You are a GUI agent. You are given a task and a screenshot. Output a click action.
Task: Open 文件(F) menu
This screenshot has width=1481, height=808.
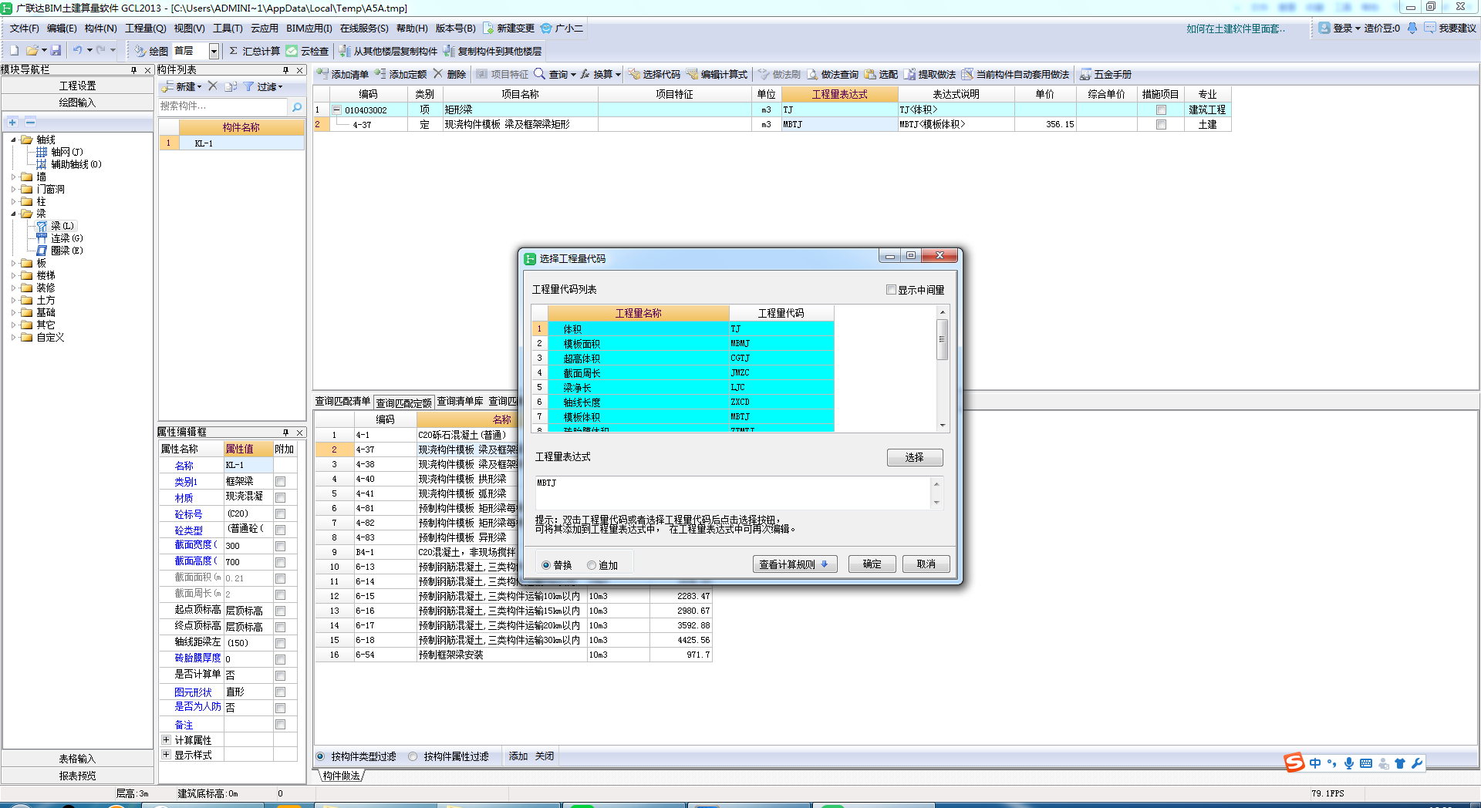pos(24,28)
